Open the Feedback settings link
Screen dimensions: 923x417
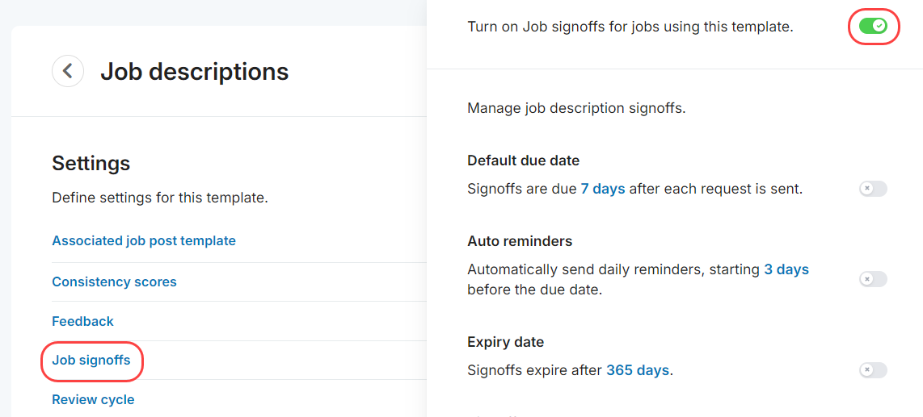pos(82,321)
